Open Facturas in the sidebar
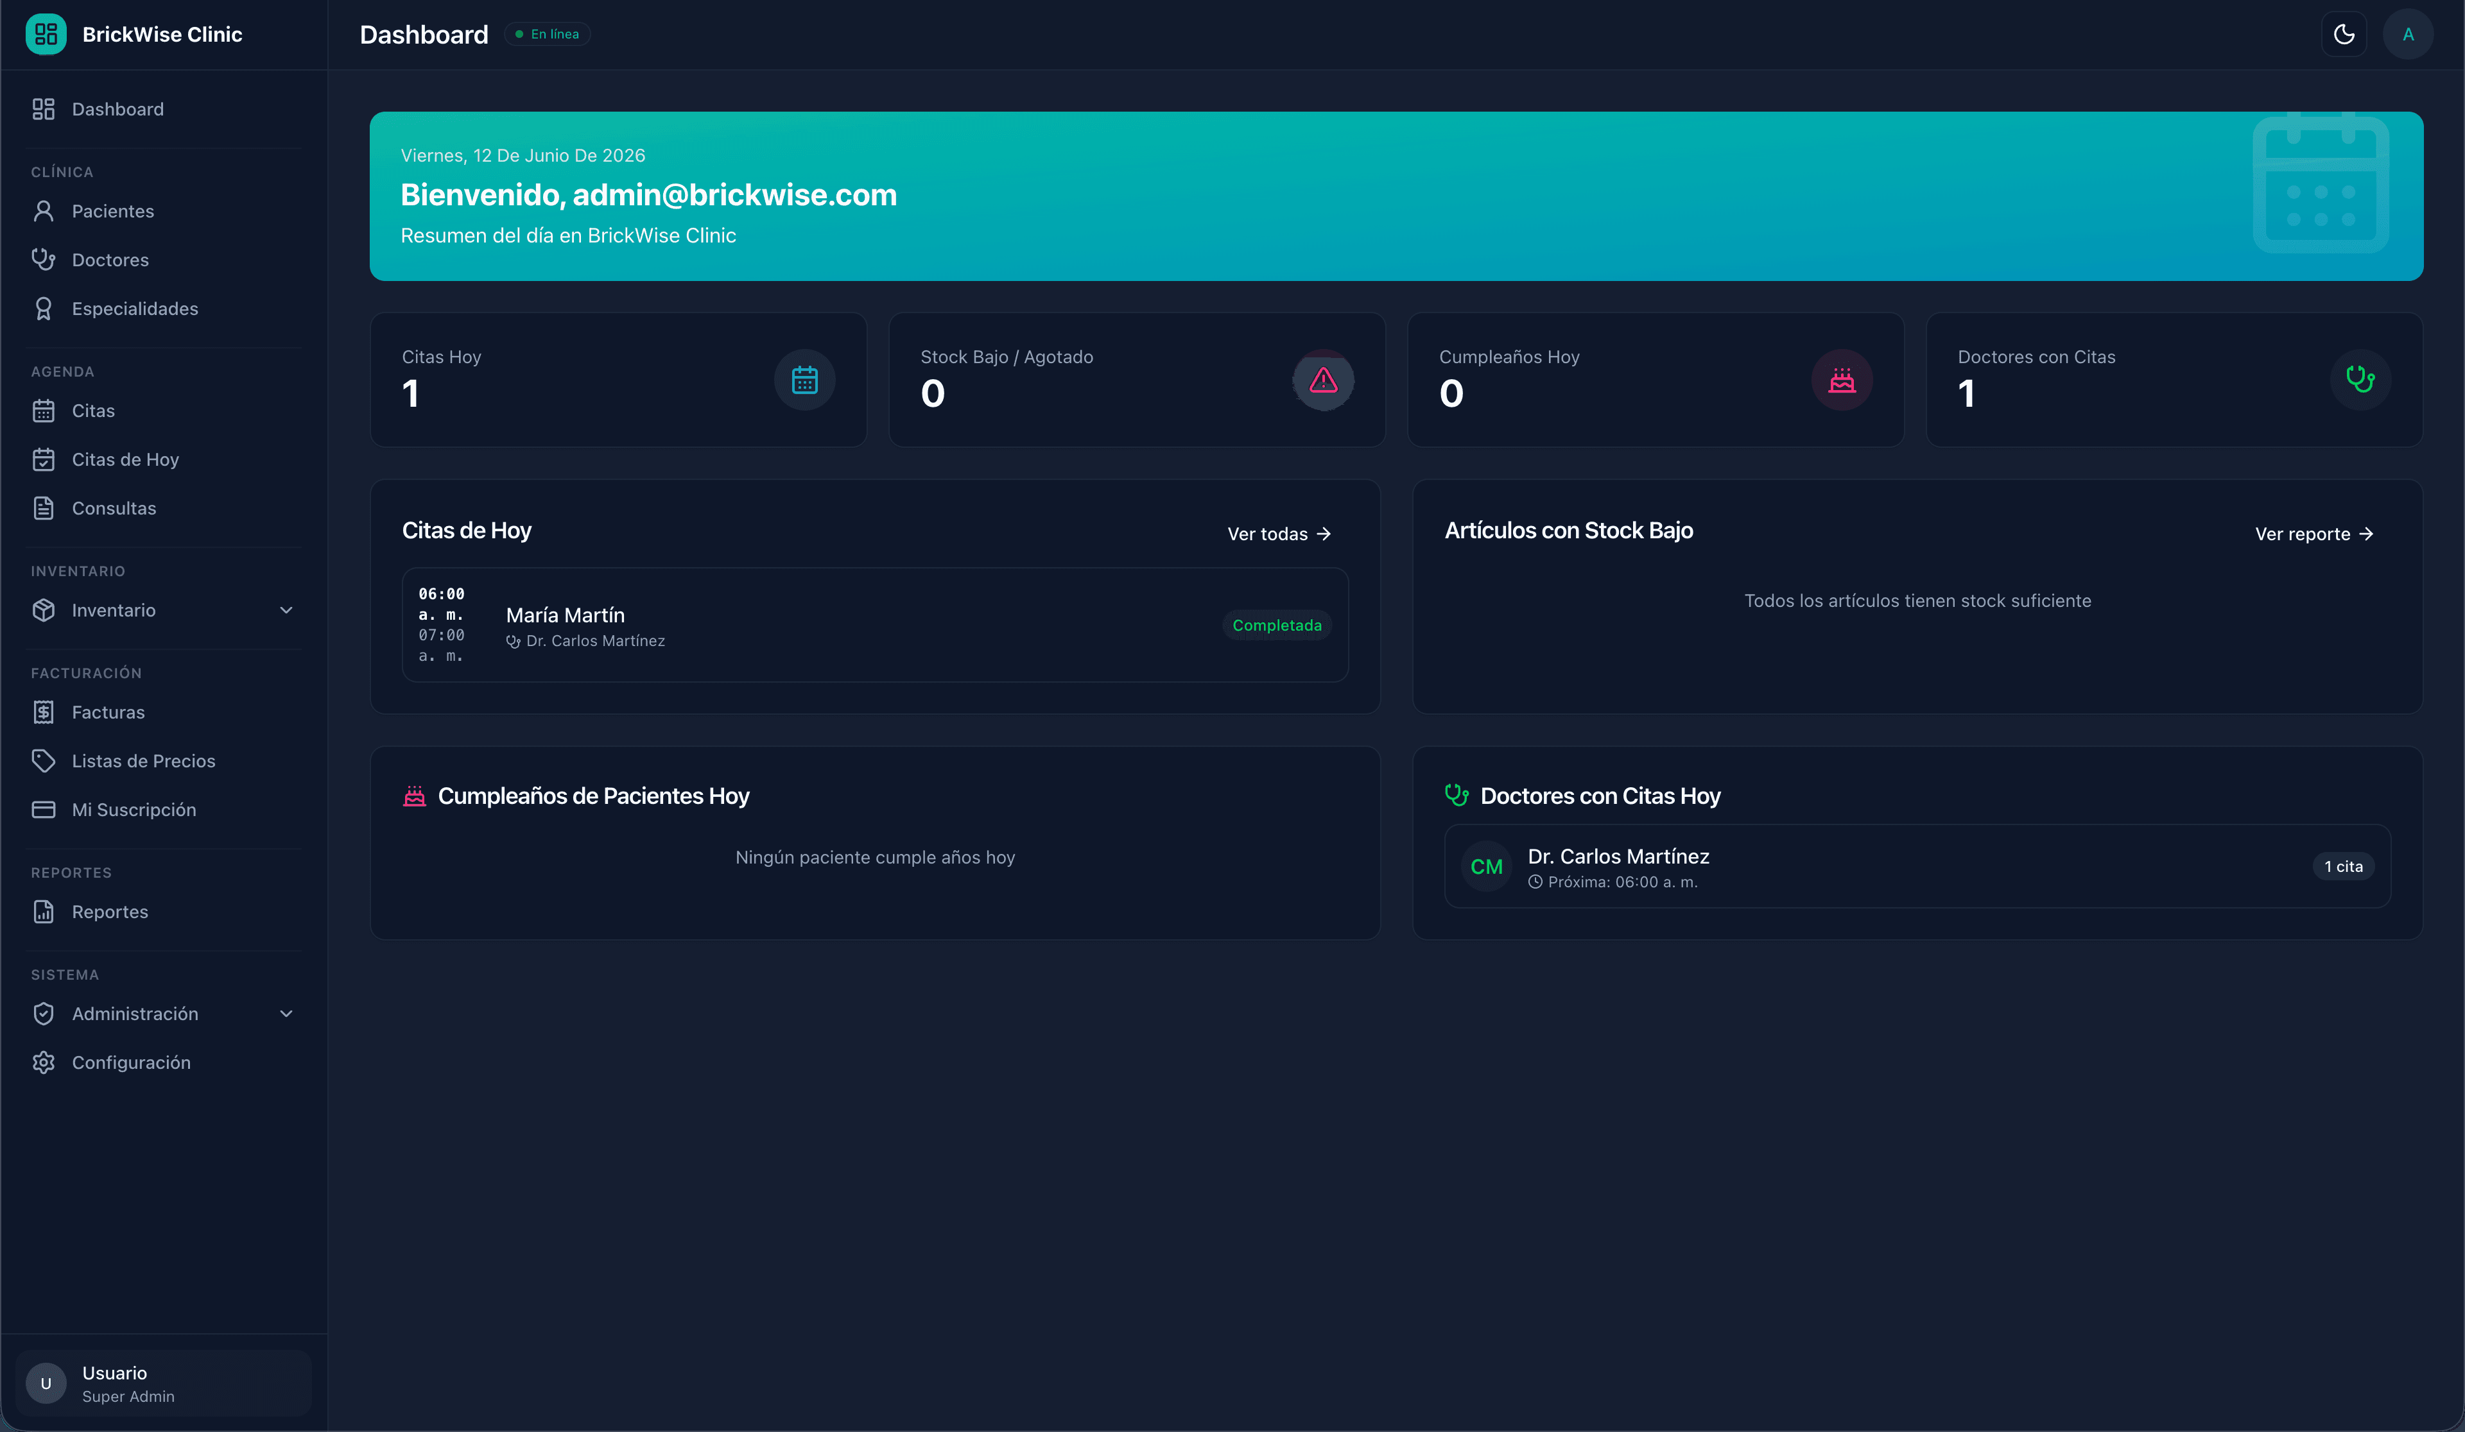This screenshot has width=2465, height=1432. (163, 712)
